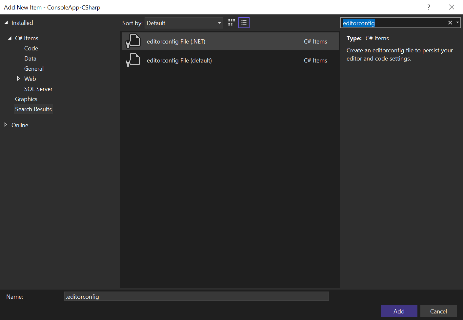This screenshot has width=463, height=320.
Task: Click editorconfig File (.NET) template icon
Action: 133,41
